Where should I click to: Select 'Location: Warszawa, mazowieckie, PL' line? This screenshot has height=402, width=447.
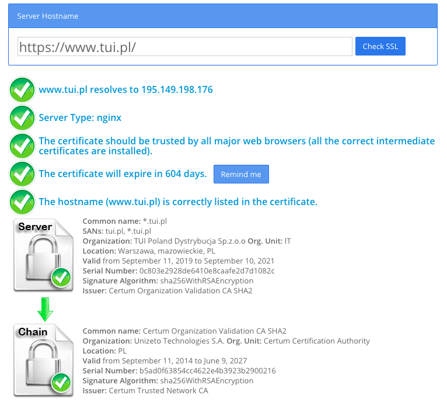pyautogui.click(x=149, y=251)
